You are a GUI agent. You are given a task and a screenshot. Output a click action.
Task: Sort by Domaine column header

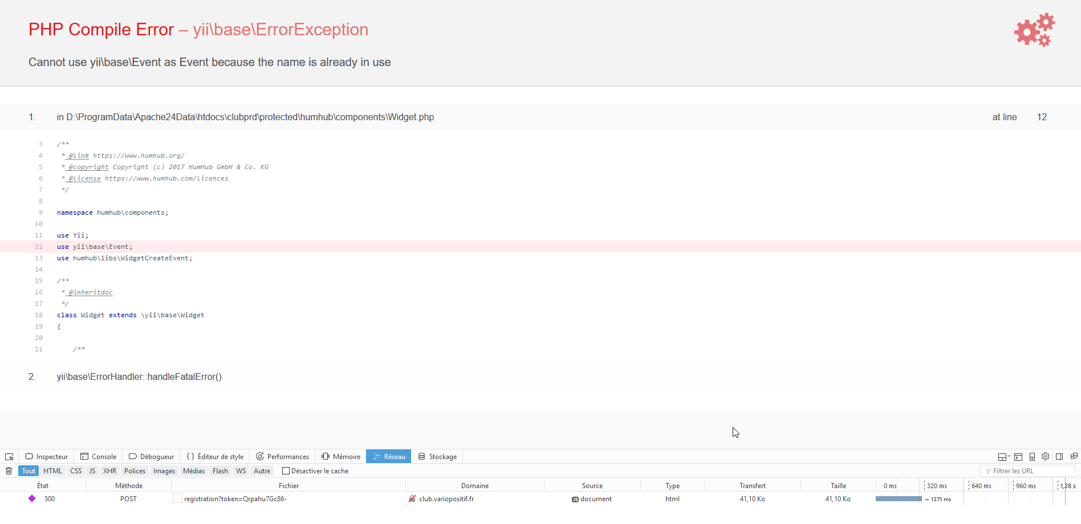475,485
